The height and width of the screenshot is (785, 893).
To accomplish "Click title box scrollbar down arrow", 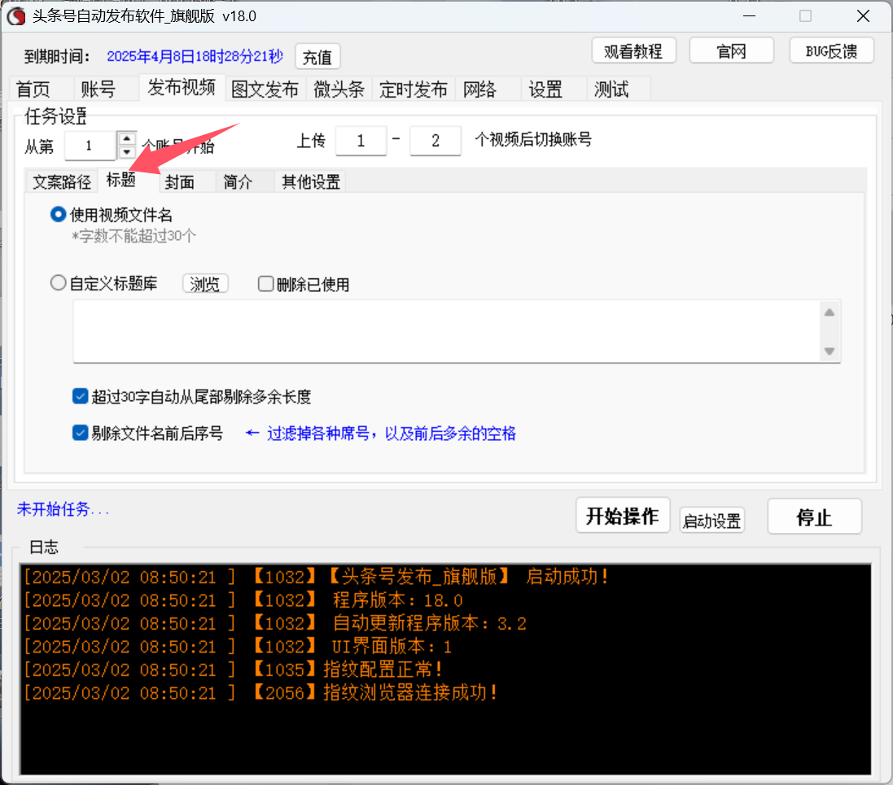I will click(x=830, y=351).
